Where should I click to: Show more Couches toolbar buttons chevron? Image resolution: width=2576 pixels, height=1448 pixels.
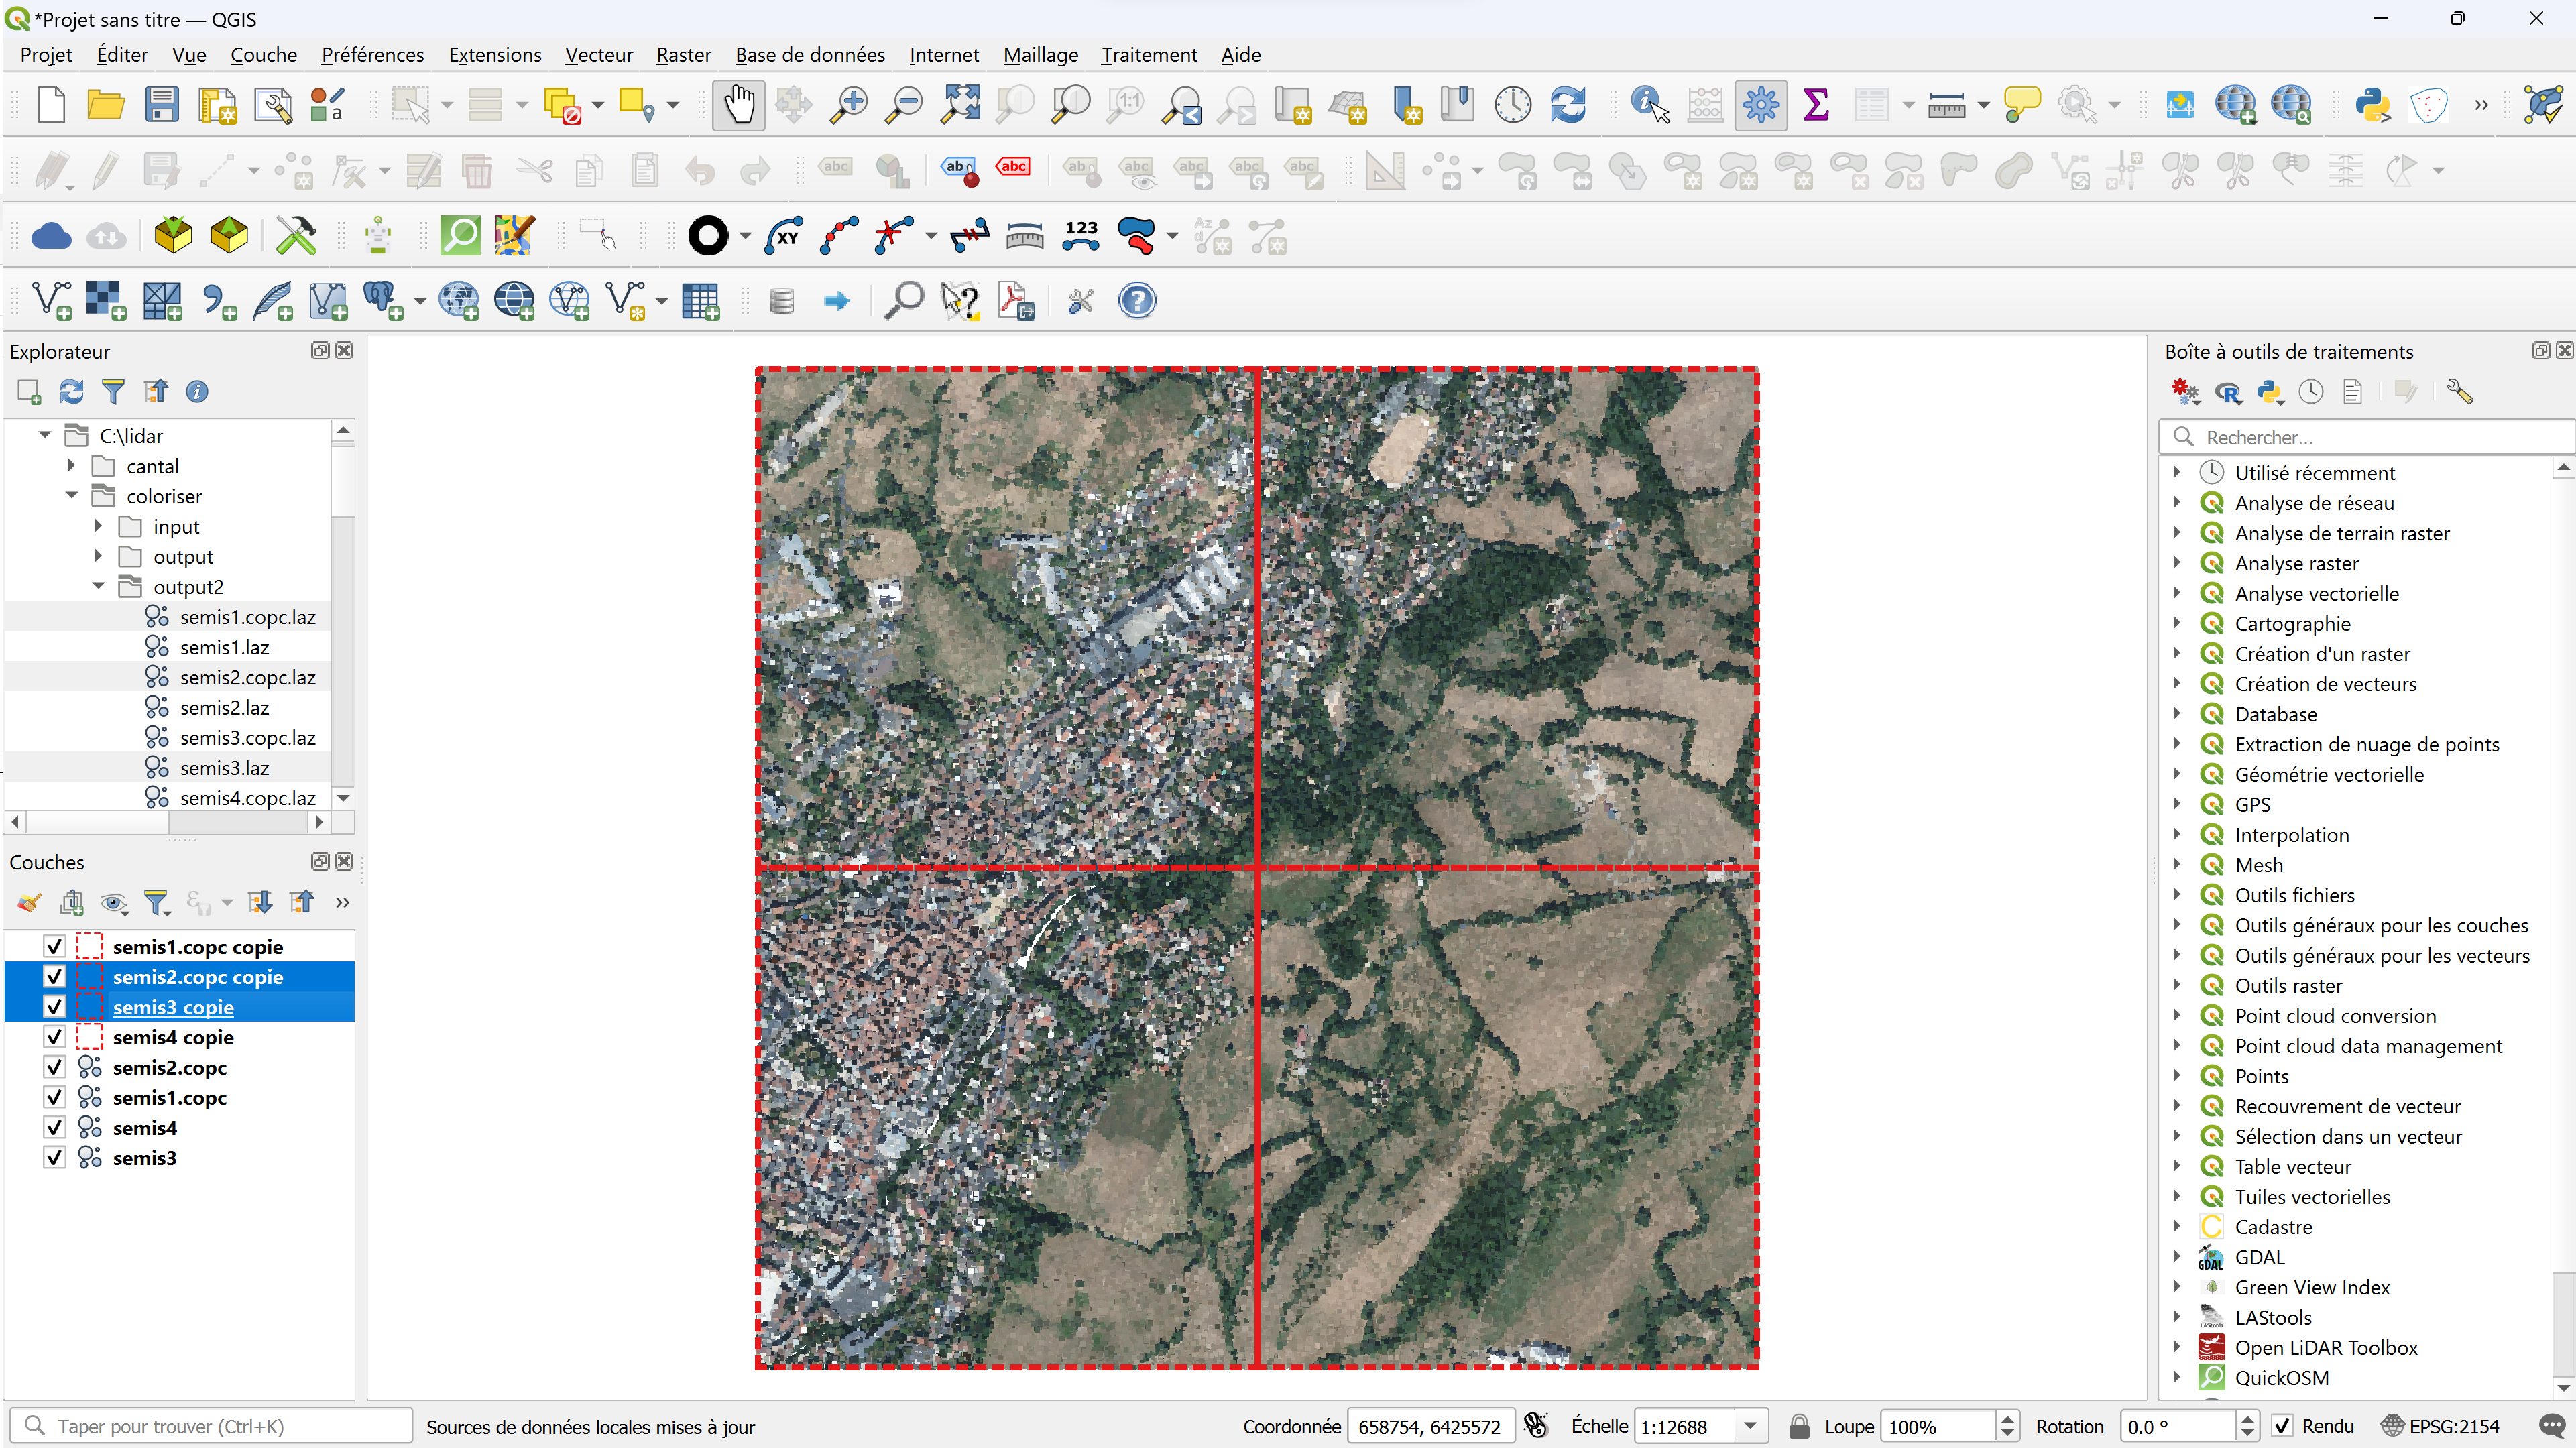pos(343,903)
